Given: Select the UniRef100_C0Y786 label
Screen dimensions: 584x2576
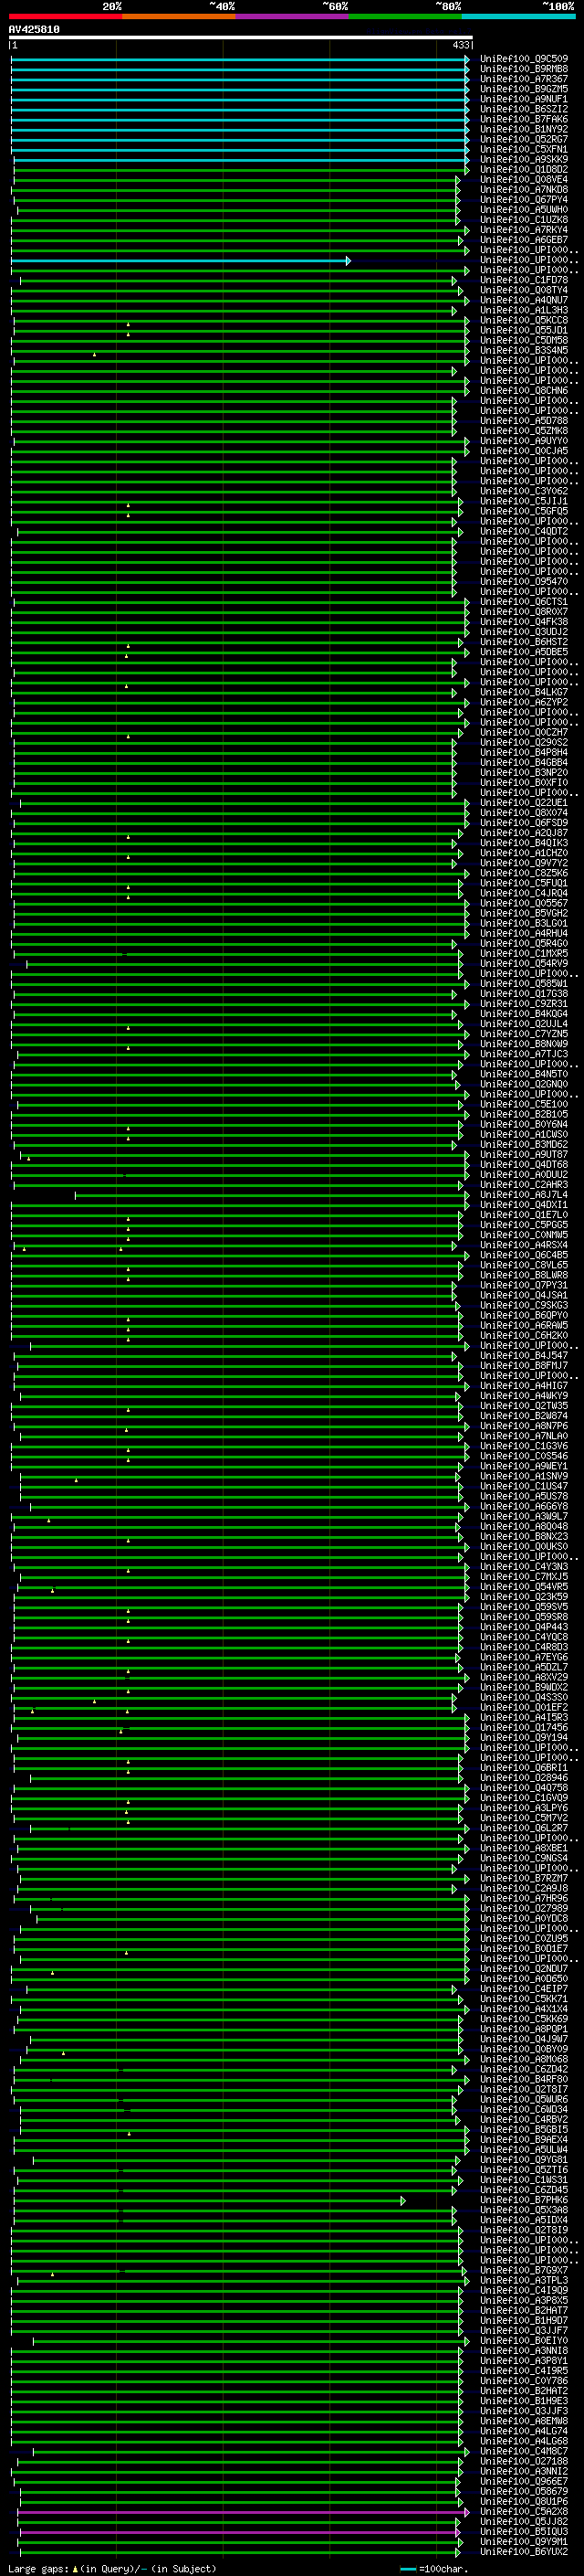Looking at the screenshot, I should pos(523,2381).
